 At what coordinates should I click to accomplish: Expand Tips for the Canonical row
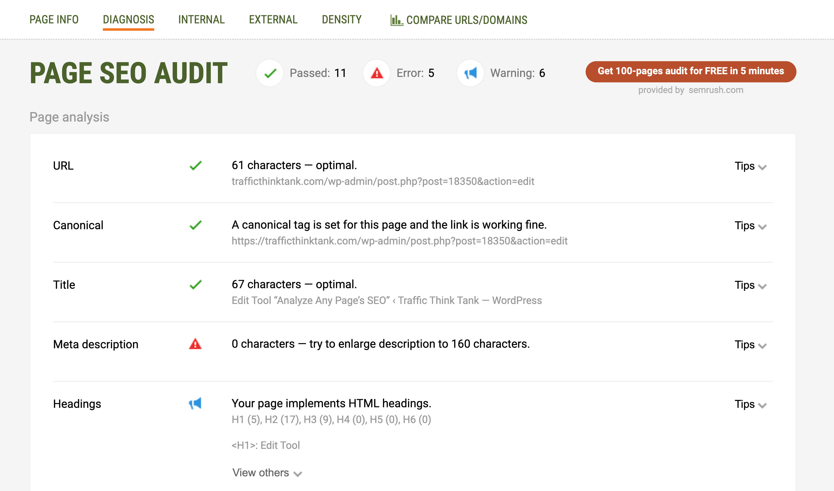click(750, 226)
